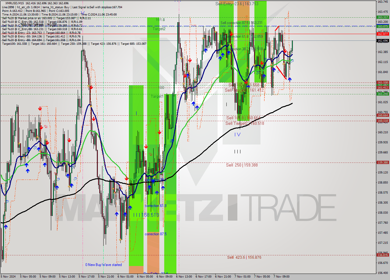This screenshot has height=280, width=390.
Task: Click the '5 Nov 09:00' time axis label
Action: pos(47,277)
